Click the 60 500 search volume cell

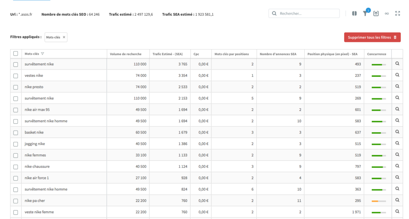(141, 132)
